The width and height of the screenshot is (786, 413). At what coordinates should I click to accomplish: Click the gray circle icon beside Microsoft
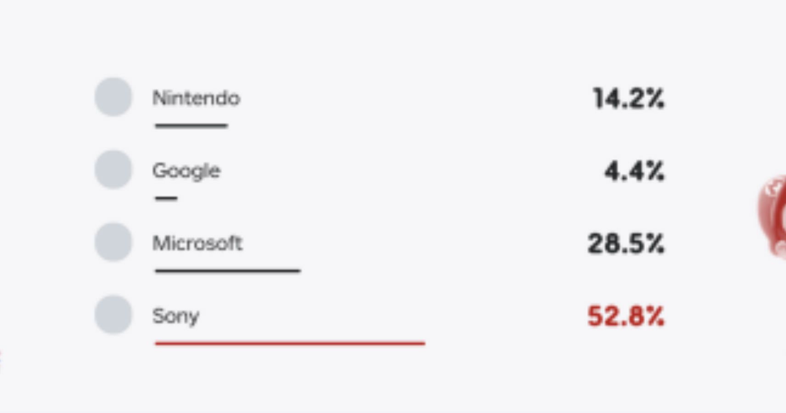click(113, 242)
